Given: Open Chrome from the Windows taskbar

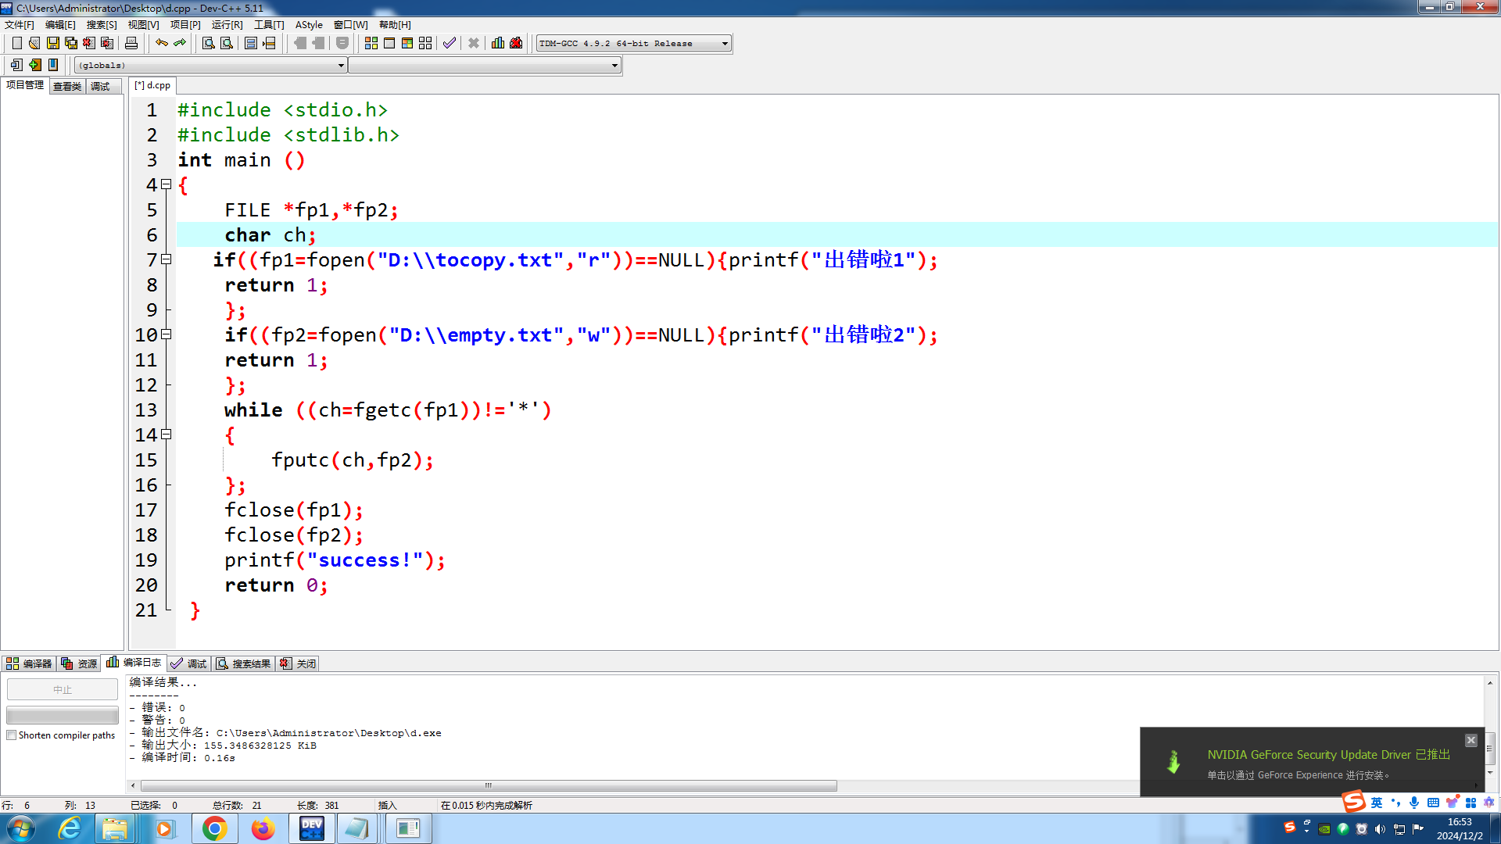Looking at the screenshot, I should point(214,828).
